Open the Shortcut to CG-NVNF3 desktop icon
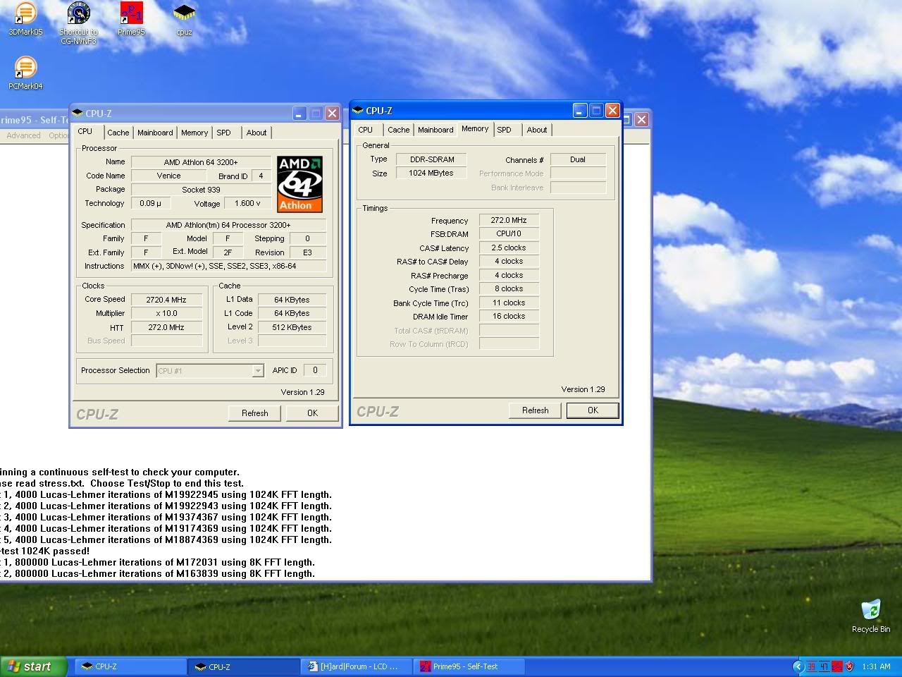Screen dimensions: 902x677 [78, 23]
